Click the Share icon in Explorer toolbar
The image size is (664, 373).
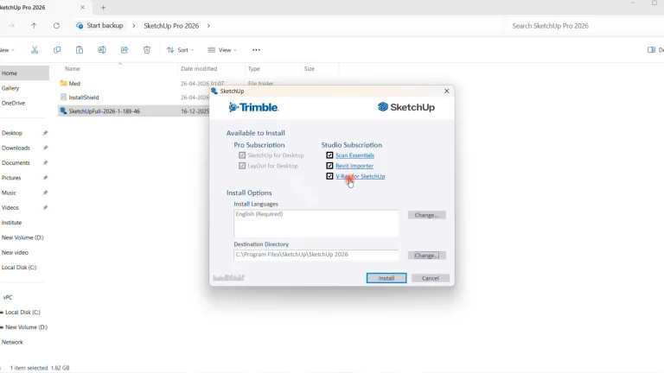tap(124, 50)
